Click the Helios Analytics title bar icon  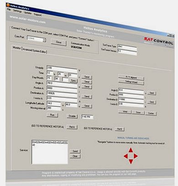[8, 5]
